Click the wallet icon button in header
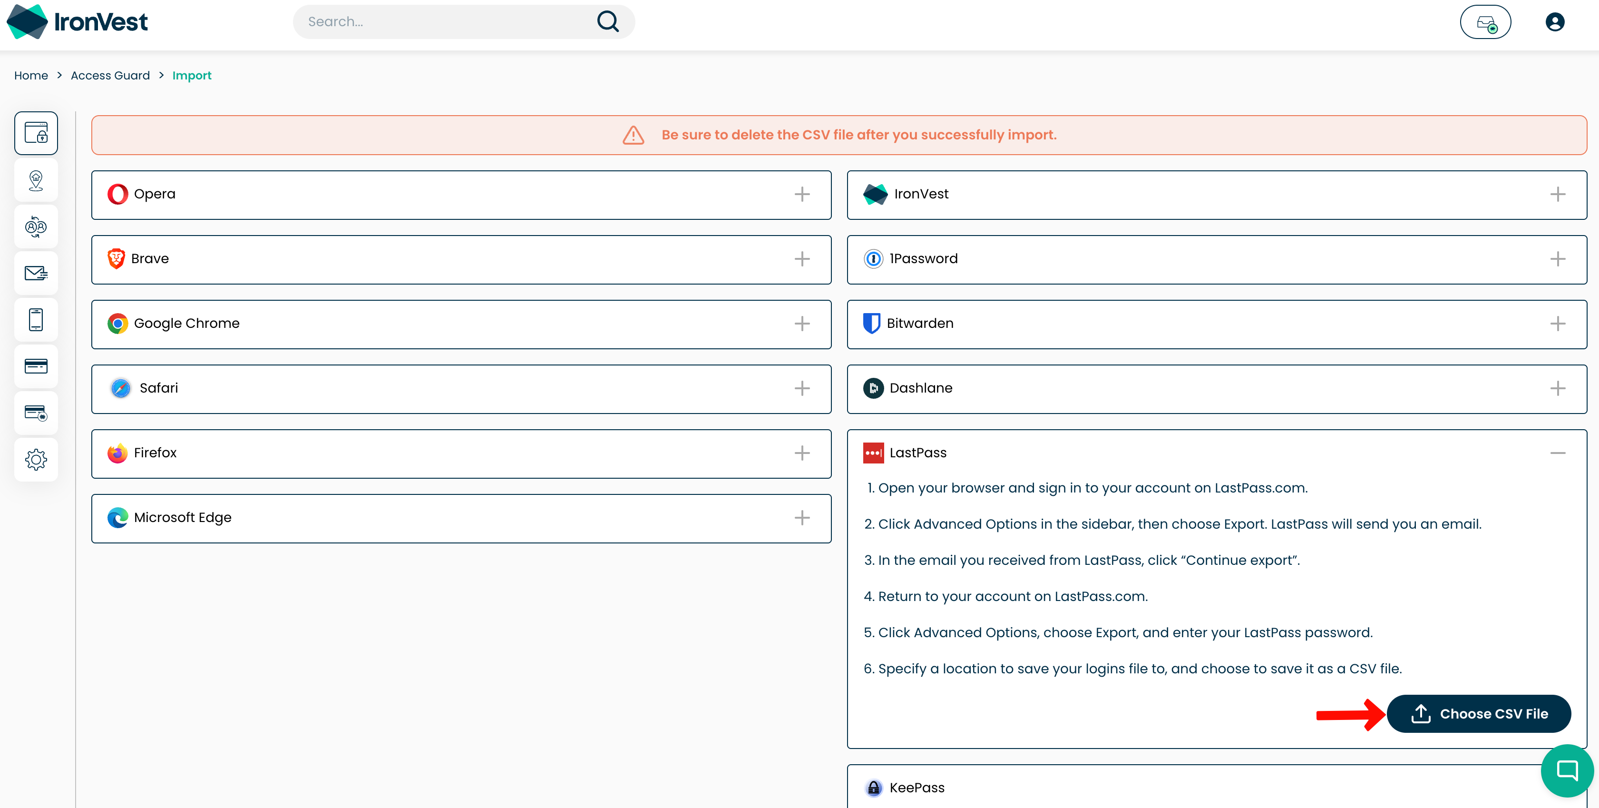Viewport: 1599px width, 808px height. pos(1485,22)
